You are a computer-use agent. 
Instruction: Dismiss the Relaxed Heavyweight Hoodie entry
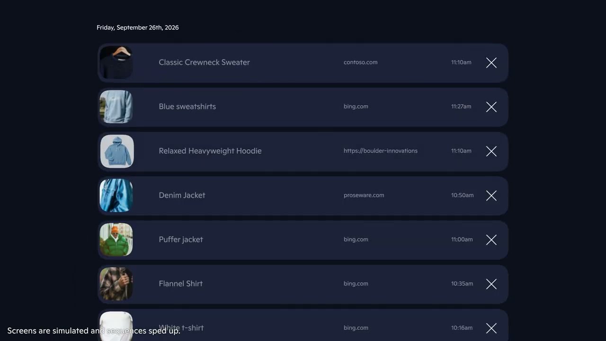point(491,151)
